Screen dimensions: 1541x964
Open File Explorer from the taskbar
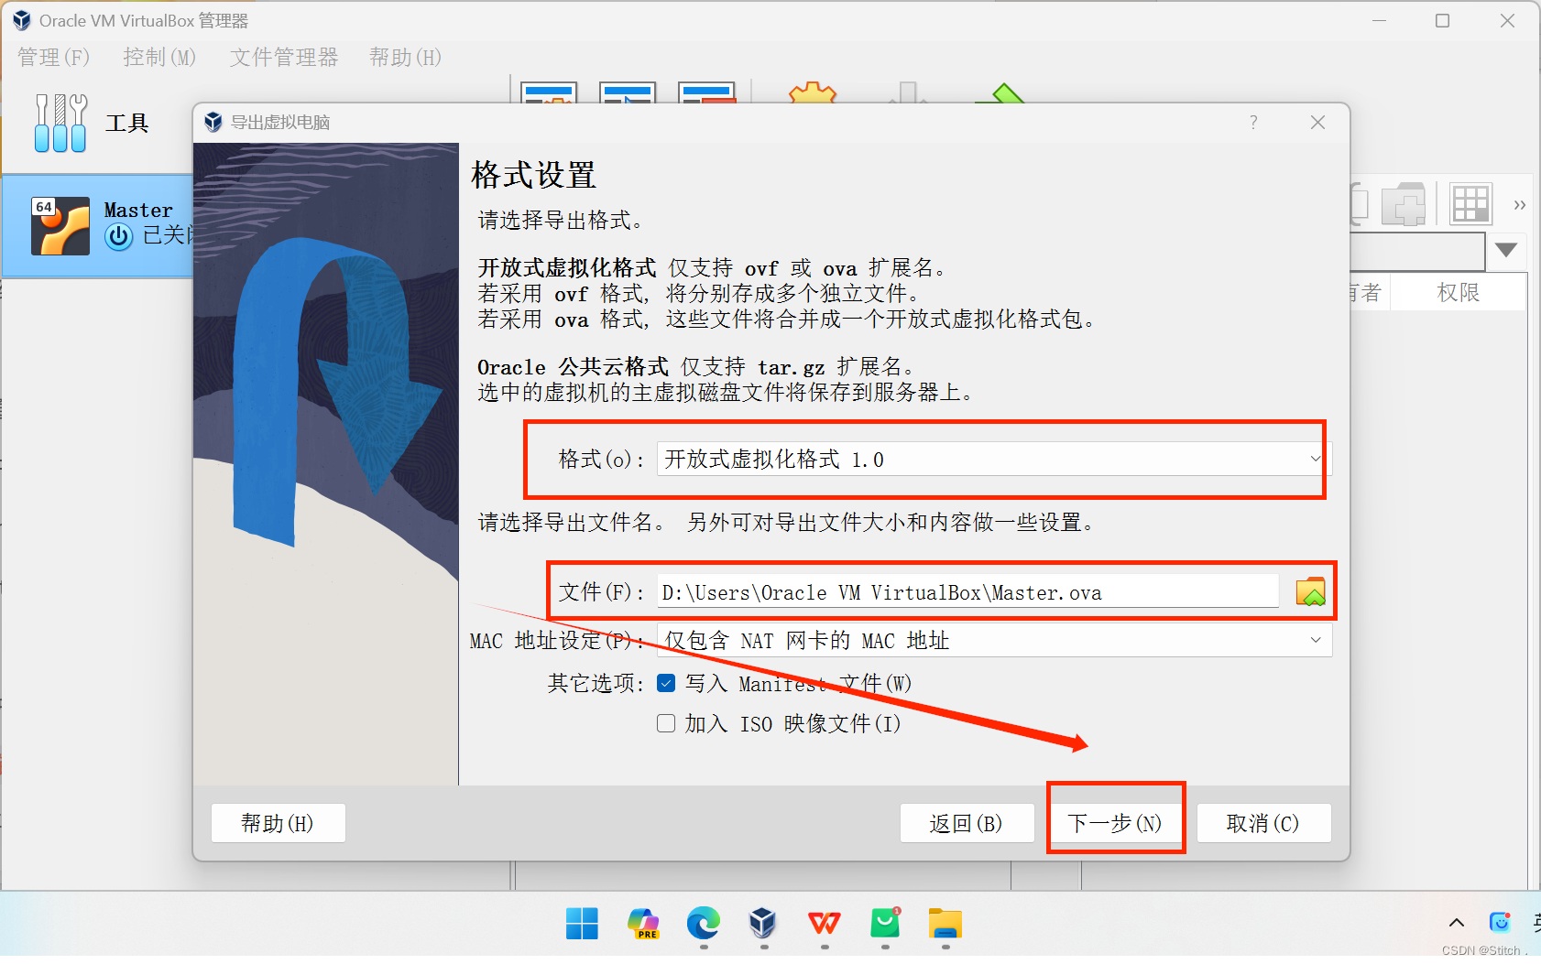pos(945,923)
